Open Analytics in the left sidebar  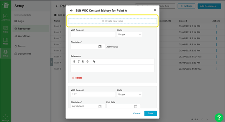click(6, 17)
